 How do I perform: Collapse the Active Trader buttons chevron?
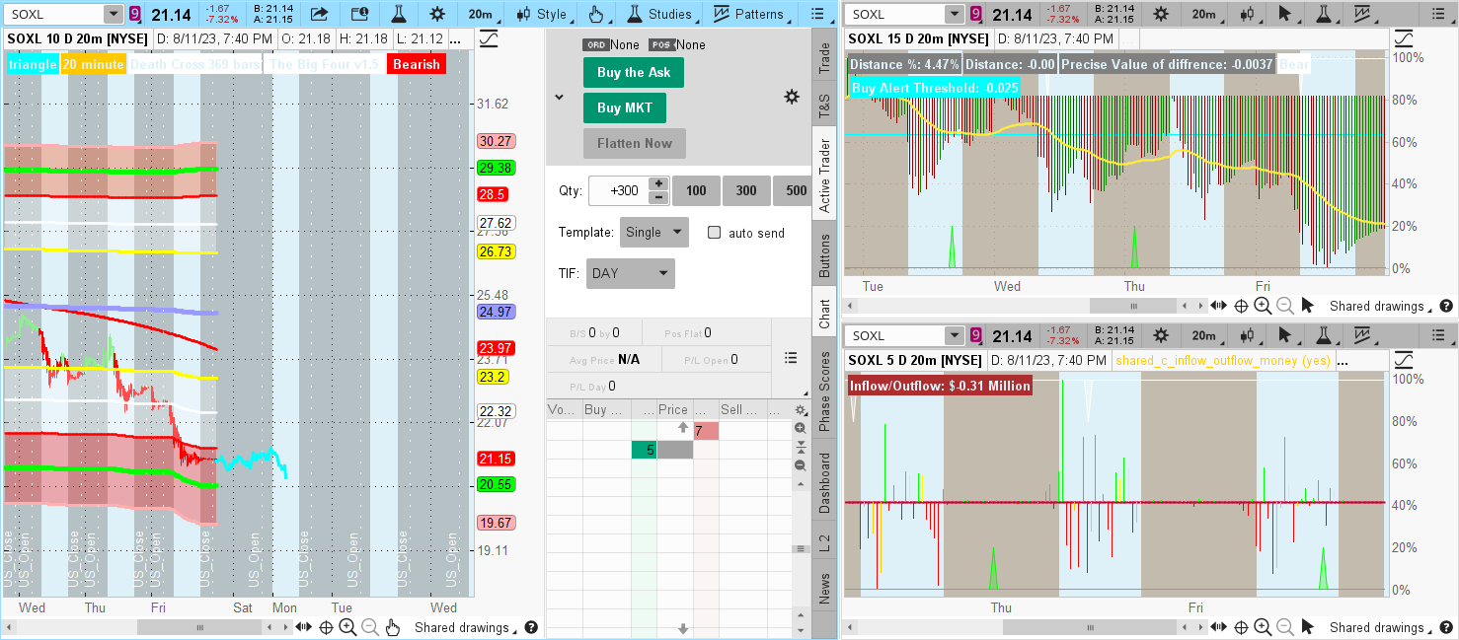[559, 97]
